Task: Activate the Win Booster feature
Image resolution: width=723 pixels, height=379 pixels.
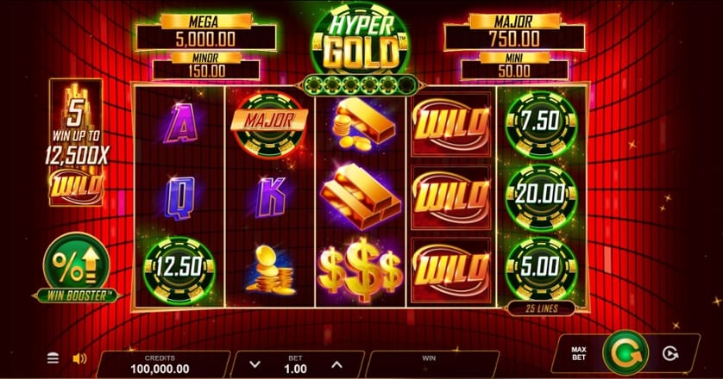Action: [77, 268]
